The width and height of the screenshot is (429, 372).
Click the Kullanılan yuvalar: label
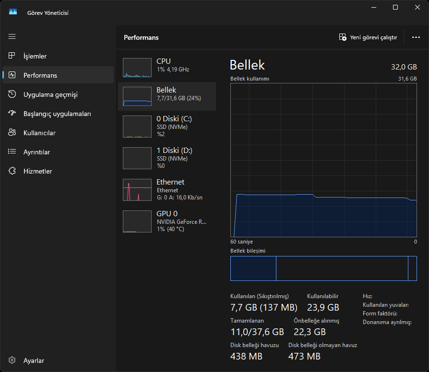coord(385,305)
